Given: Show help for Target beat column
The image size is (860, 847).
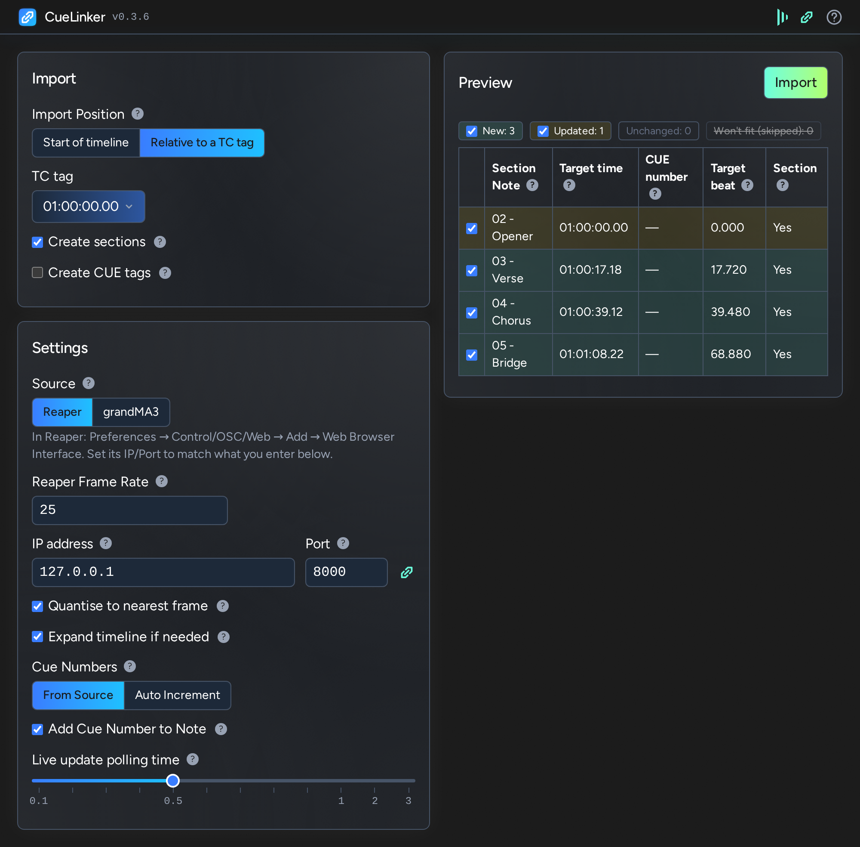Looking at the screenshot, I should (x=747, y=185).
